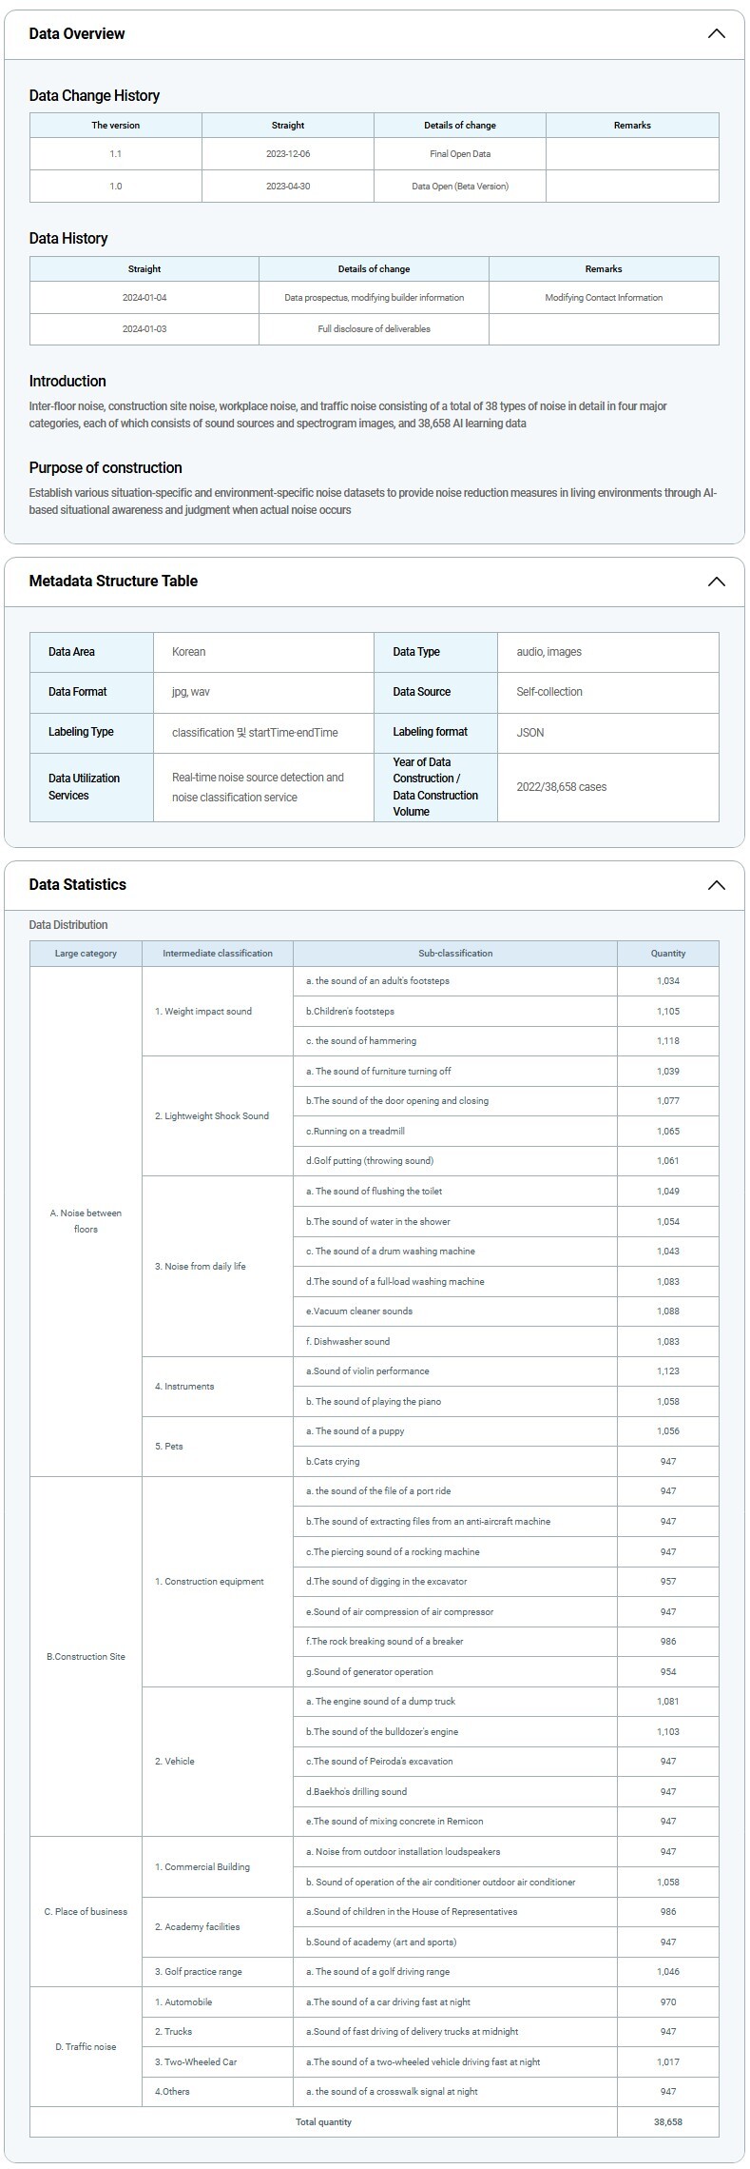Click the Intermediate classification column header
The height and width of the screenshot is (2169, 750).
[217, 954]
